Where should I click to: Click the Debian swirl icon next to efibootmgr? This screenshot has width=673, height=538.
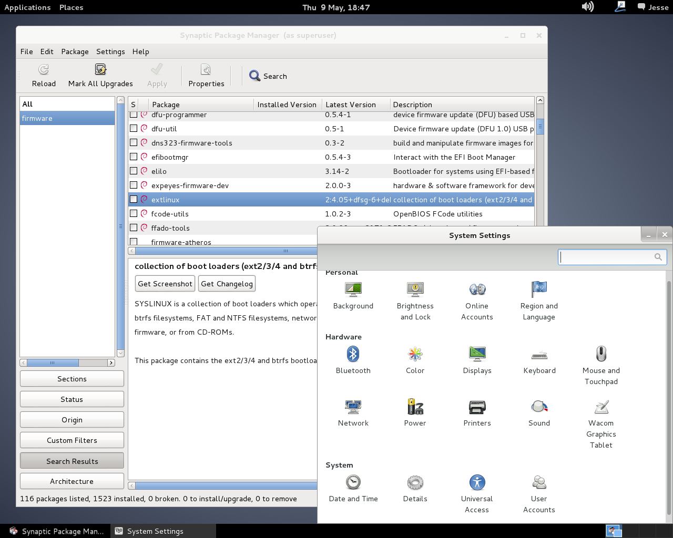click(x=144, y=157)
